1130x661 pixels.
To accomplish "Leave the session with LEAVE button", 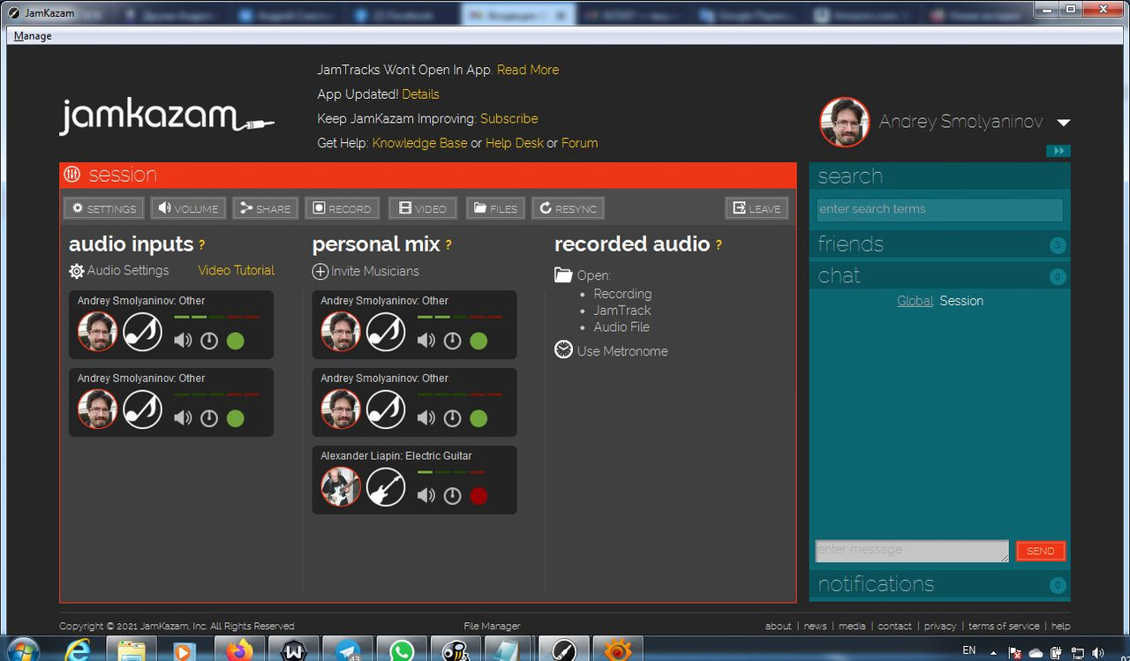I will tap(757, 208).
